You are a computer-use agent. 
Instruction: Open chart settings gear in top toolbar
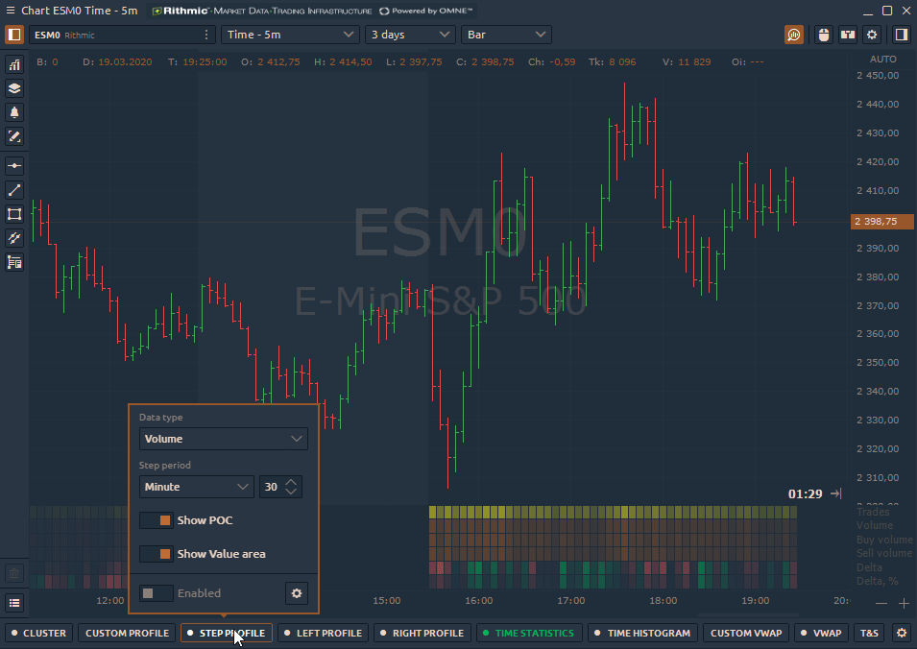tap(872, 35)
